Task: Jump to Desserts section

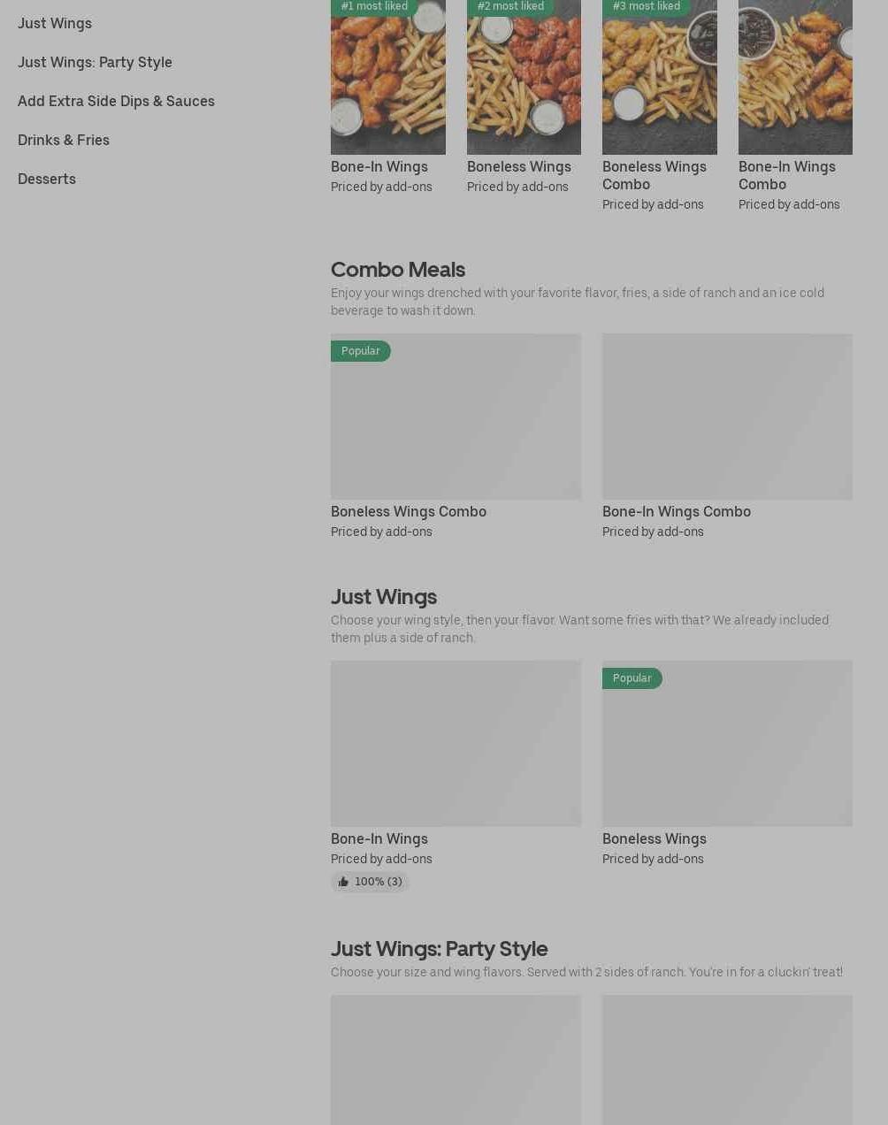Action: click(x=47, y=179)
